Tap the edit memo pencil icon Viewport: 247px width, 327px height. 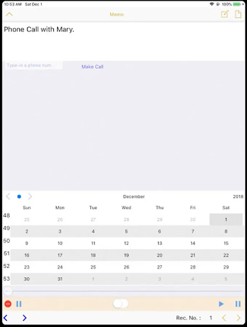coord(225,14)
